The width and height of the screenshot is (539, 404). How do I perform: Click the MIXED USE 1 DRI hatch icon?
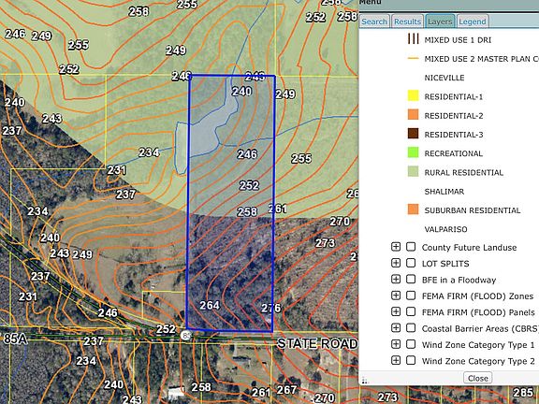[x=414, y=39]
